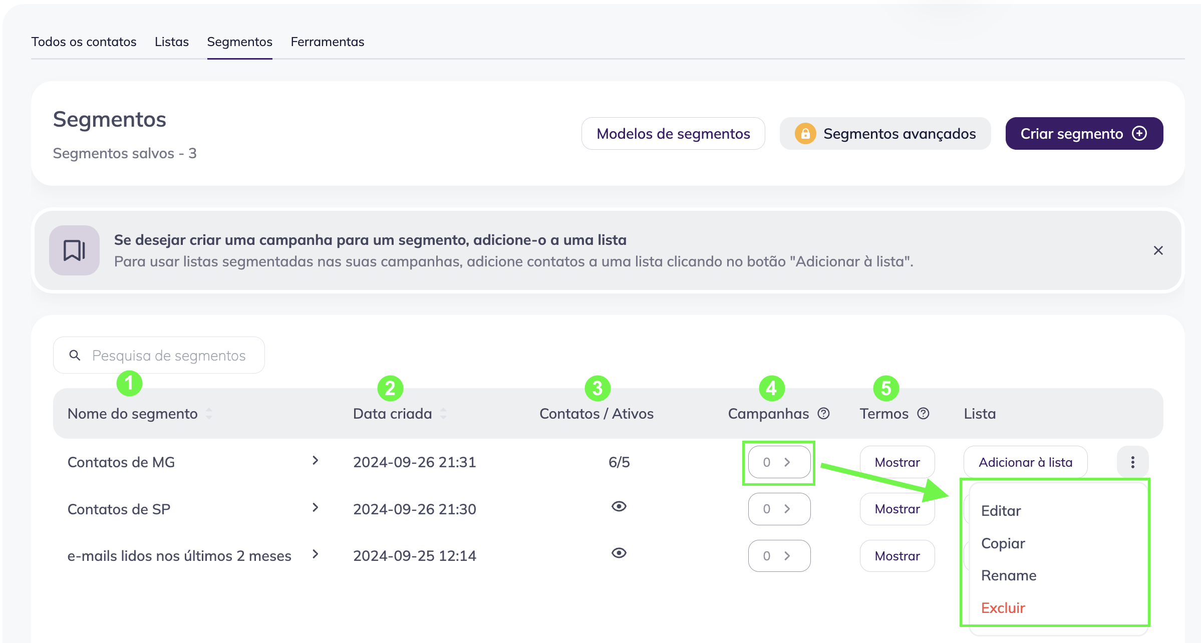Click the bookmark icon in the info banner
Screen dimensions: 1201x643
(x=74, y=250)
